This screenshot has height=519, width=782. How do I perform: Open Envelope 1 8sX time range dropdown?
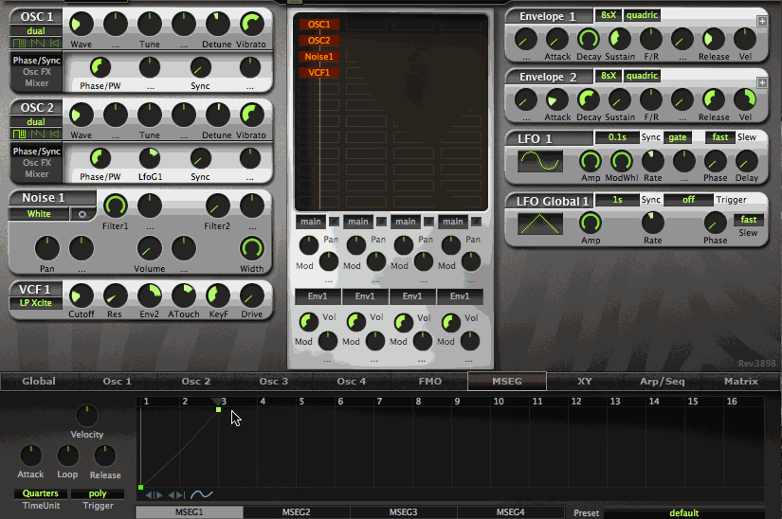coord(608,15)
